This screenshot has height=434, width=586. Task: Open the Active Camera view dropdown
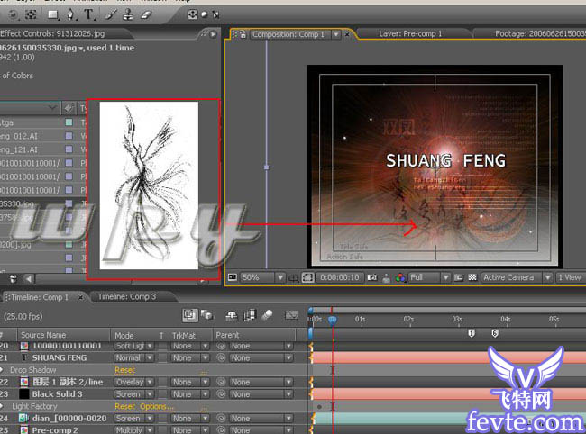tap(517, 277)
